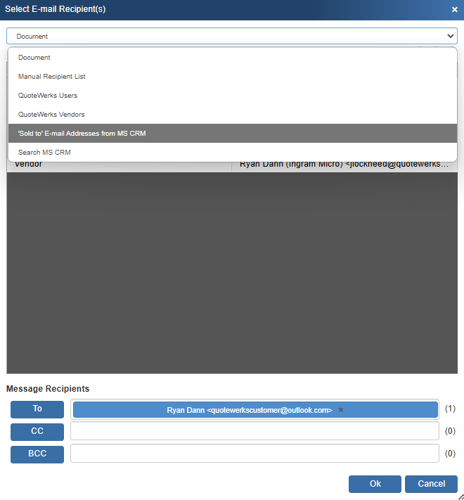Focus the BCC recipients field

(254, 454)
